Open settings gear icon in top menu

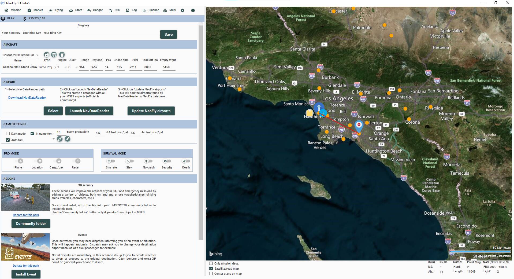[x=182, y=10]
